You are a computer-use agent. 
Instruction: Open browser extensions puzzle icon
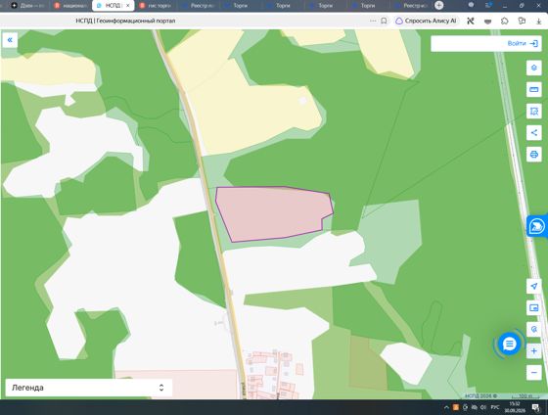point(505,21)
